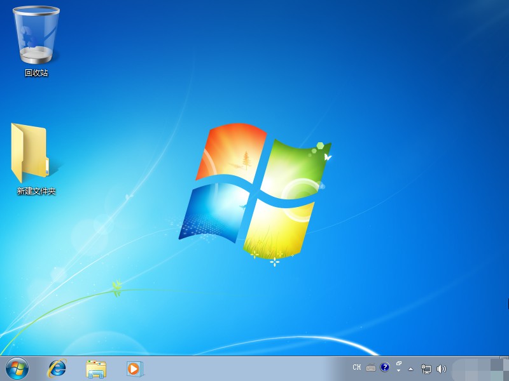Open the language bar options arrow
This screenshot has width=509, height=381.
tap(398, 371)
